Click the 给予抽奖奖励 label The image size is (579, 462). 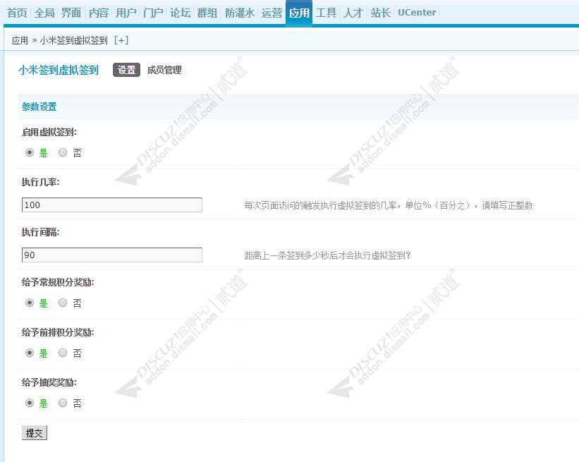(49, 382)
